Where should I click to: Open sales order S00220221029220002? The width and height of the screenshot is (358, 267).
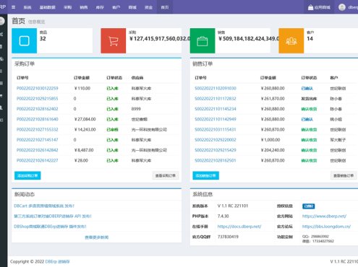point(216,140)
